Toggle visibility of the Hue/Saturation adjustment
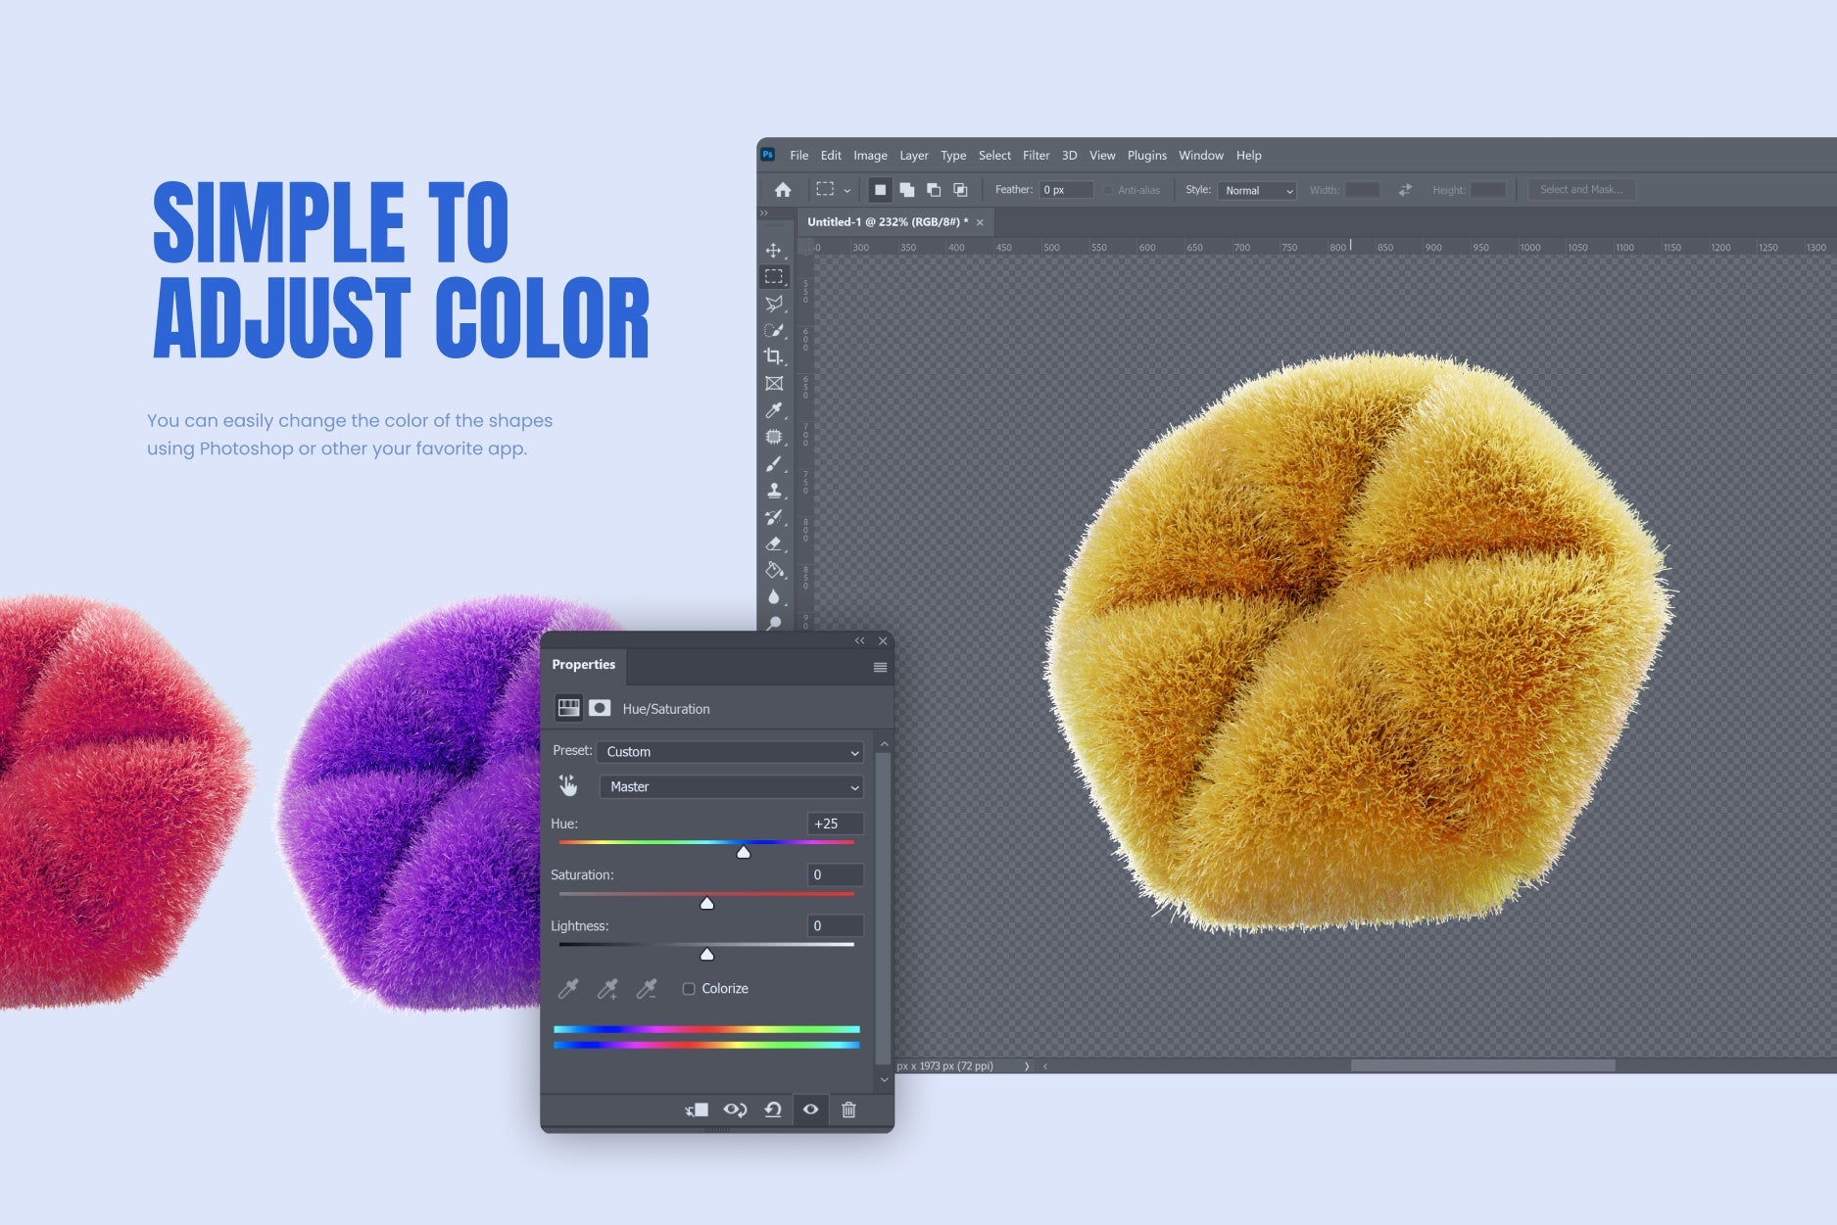Image resolution: width=1837 pixels, height=1225 pixels. [x=810, y=1109]
